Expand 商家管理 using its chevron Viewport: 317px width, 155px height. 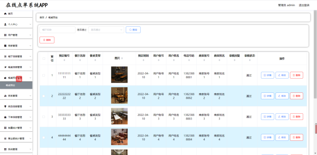click(x=30, y=46)
